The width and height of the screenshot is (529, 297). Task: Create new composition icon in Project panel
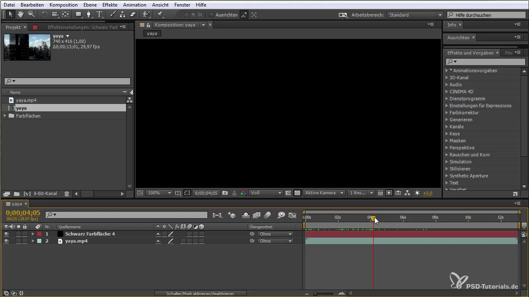[x=27, y=193]
